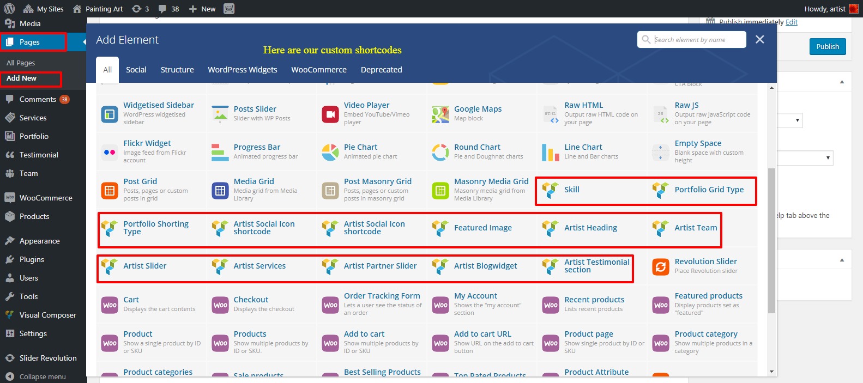View the Deprecated elements tab
This screenshot has width=863, height=383.
(382, 70)
